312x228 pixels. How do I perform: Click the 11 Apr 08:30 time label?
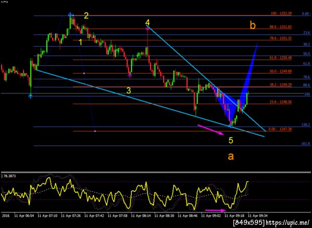coord(164,216)
